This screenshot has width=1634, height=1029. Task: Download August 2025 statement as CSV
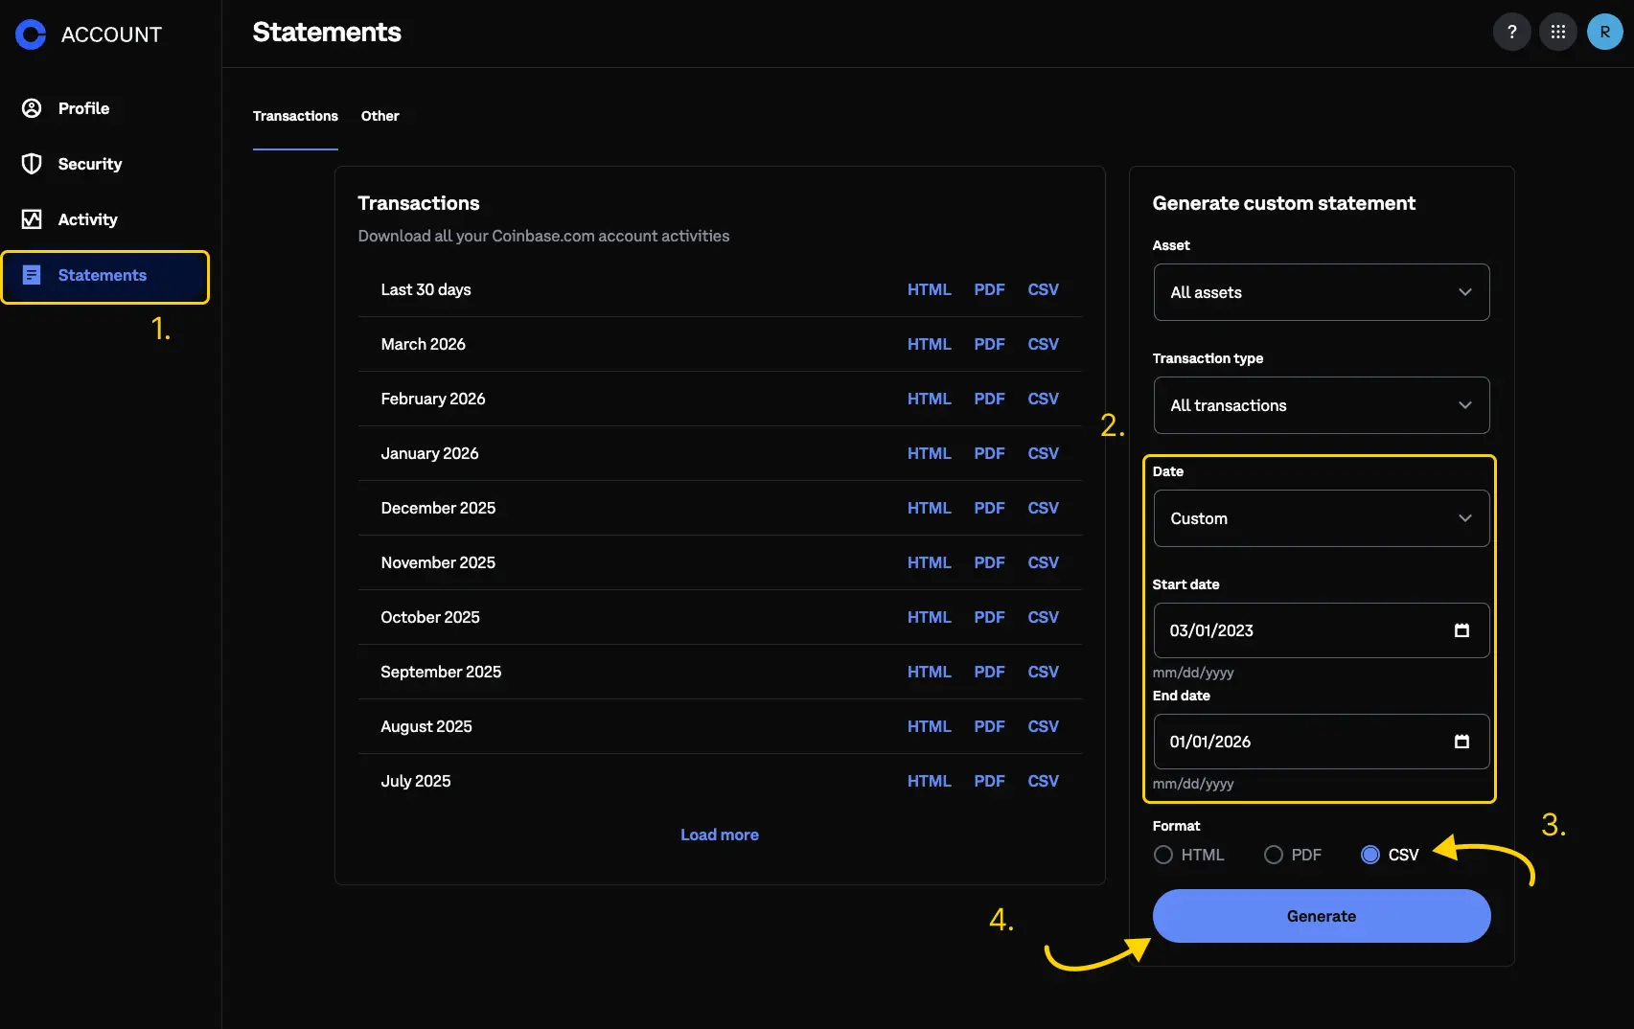(x=1043, y=726)
